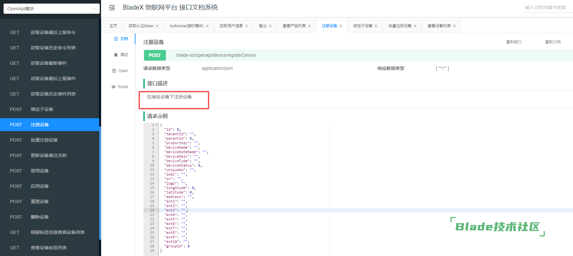Open the 调试 debug panel
This screenshot has height=256, width=573.
pyautogui.click(x=121, y=55)
